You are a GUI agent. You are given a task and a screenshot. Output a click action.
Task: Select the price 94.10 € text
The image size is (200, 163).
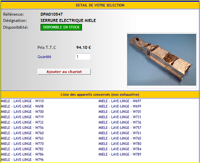coord(83,47)
